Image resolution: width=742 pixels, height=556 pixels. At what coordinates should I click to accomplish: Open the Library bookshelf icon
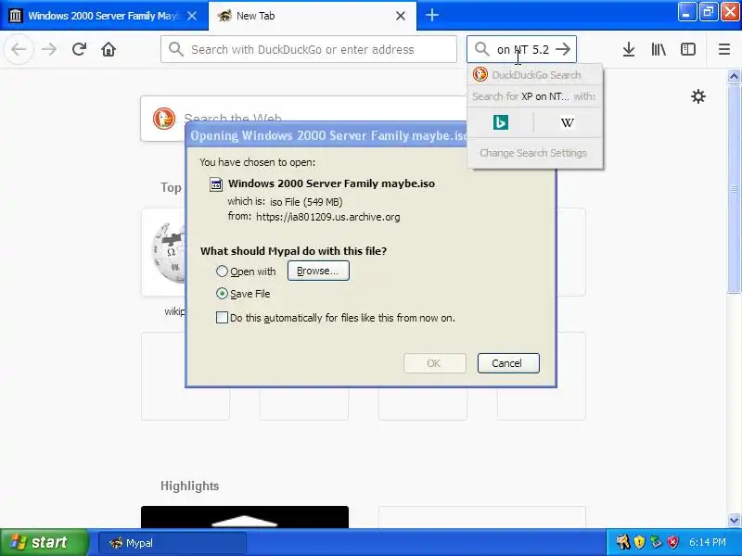tap(659, 49)
